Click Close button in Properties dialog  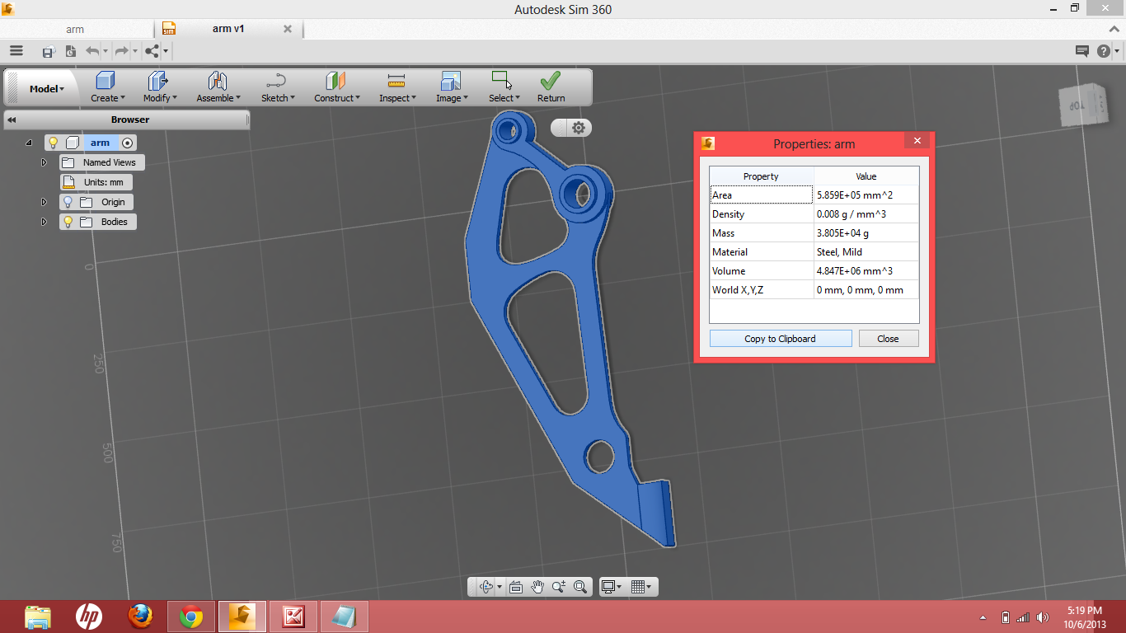coord(888,339)
